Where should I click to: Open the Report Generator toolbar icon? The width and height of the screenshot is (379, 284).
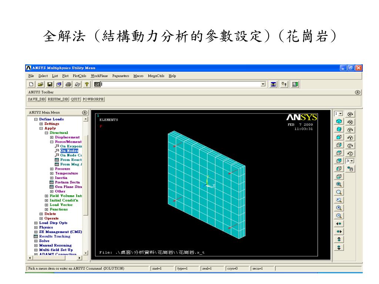(x=77, y=84)
